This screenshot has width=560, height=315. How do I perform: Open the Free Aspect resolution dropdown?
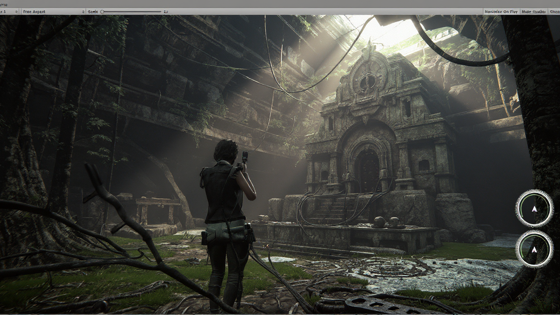[x=53, y=12]
